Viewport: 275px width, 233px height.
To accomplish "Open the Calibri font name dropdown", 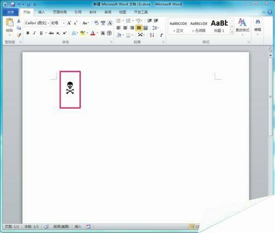I will coord(48,23).
